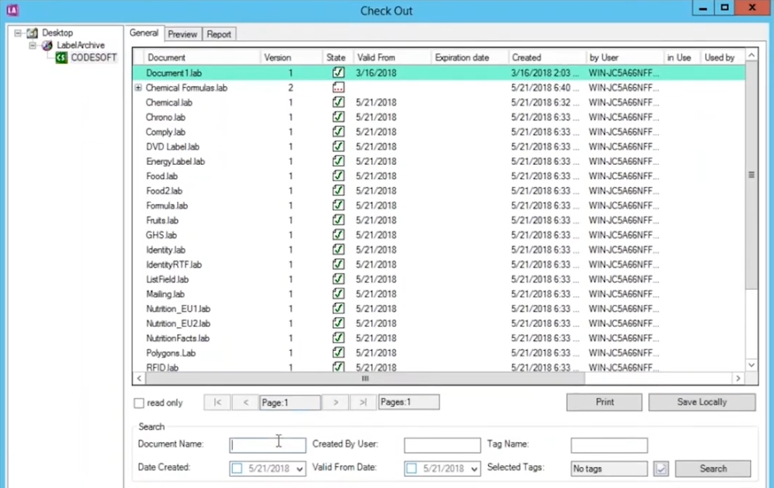Focus the Tag Name field
The width and height of the screenshot is (774, 488).
coord(609,445)
